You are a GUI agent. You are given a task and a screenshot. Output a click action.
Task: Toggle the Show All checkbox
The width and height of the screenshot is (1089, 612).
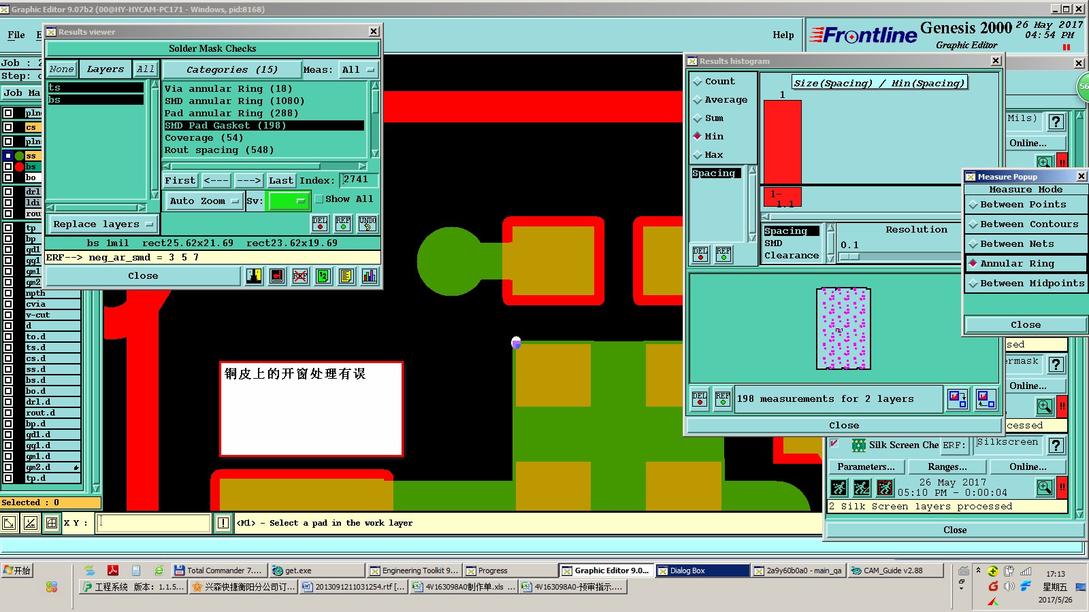[x=319, y=199]
